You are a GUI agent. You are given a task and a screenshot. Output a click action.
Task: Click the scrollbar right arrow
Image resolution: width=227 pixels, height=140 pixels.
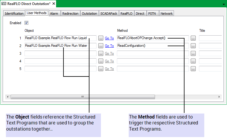(219, 97)
